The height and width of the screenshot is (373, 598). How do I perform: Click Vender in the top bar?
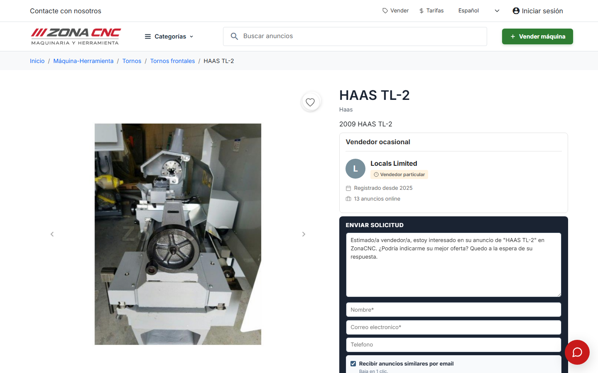(x=395, y=11)
